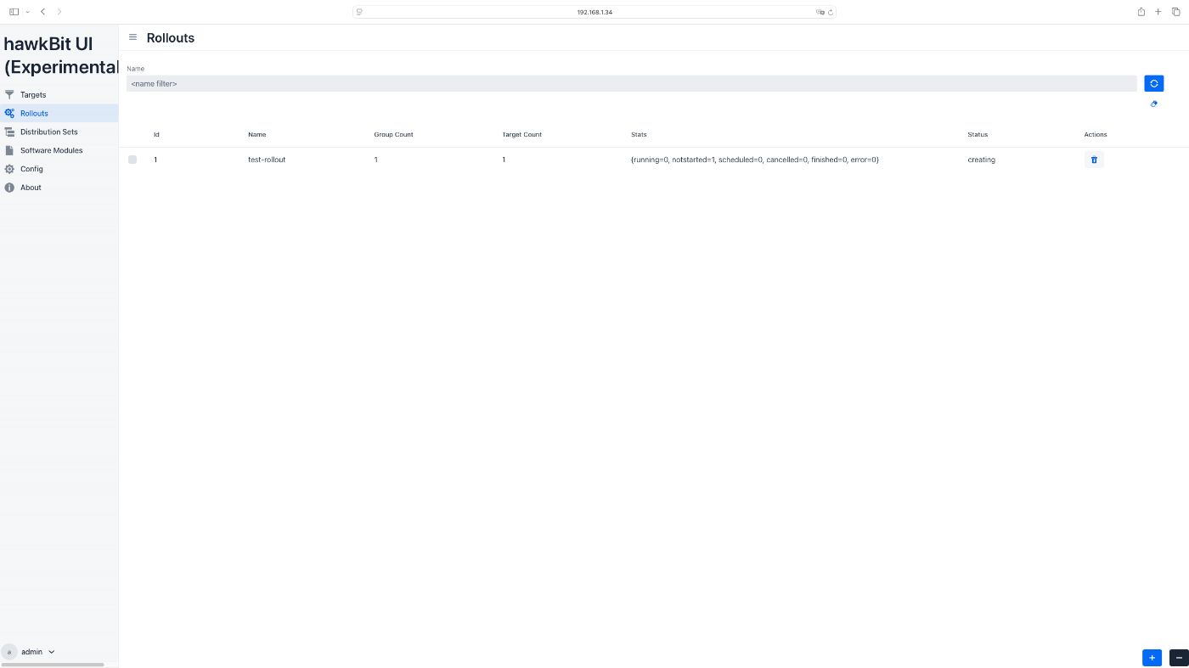Click the Status column header

(x=978, y=135)
